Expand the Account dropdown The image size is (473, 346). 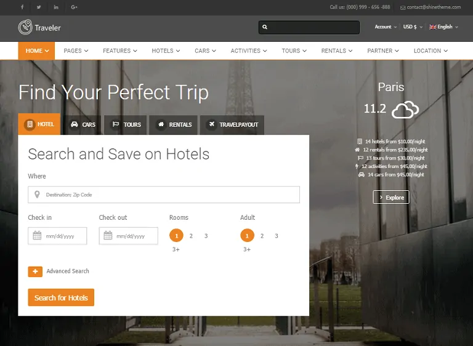(386, 27)
